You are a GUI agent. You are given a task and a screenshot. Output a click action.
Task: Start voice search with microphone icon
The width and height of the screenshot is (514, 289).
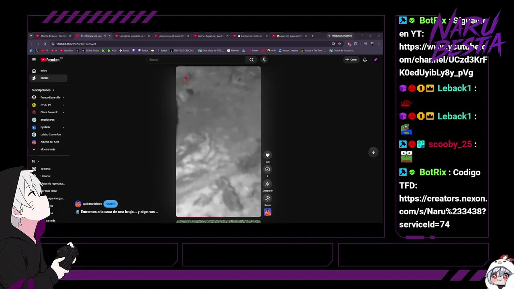click(x=264, y=60)
